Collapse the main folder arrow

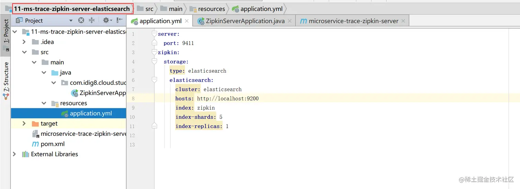(34, 62)
